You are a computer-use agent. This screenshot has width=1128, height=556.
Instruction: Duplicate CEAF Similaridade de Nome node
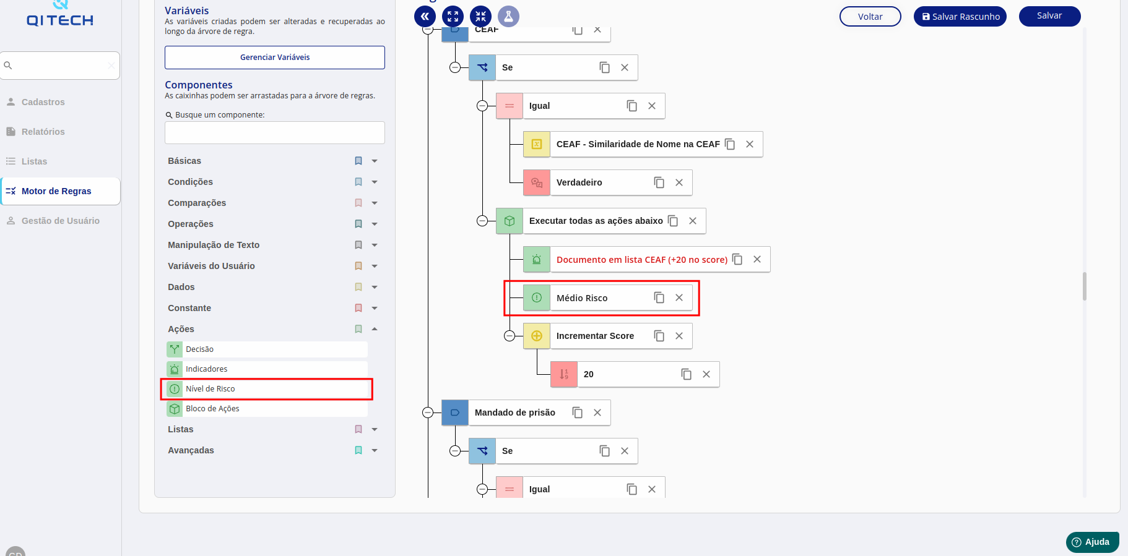(x=730, y=144)
